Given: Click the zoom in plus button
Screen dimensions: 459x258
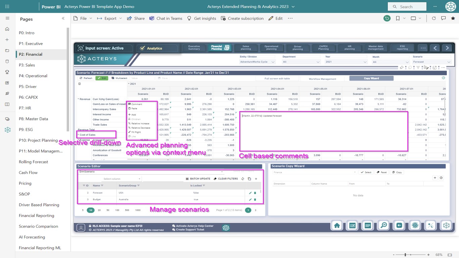Looking at the screenshot, I should (428, 255).
